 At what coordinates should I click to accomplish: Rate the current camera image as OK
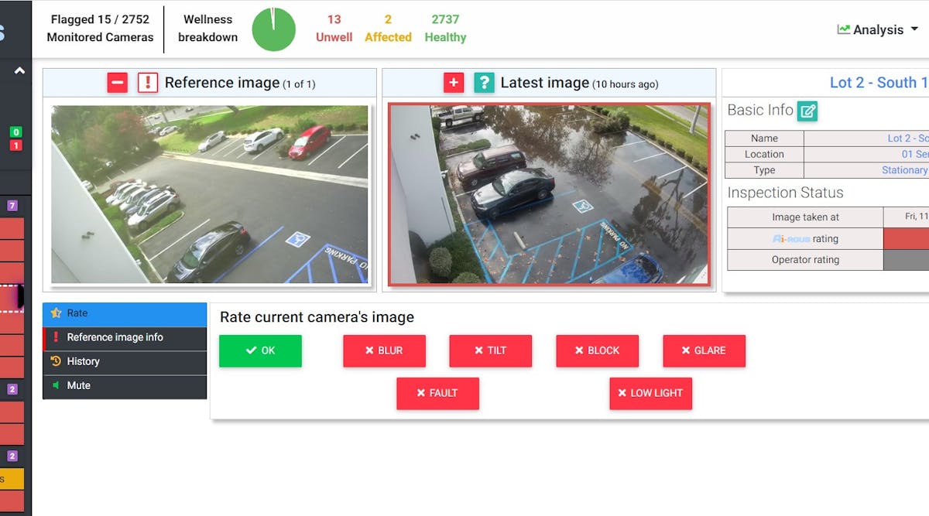(260, 350)
